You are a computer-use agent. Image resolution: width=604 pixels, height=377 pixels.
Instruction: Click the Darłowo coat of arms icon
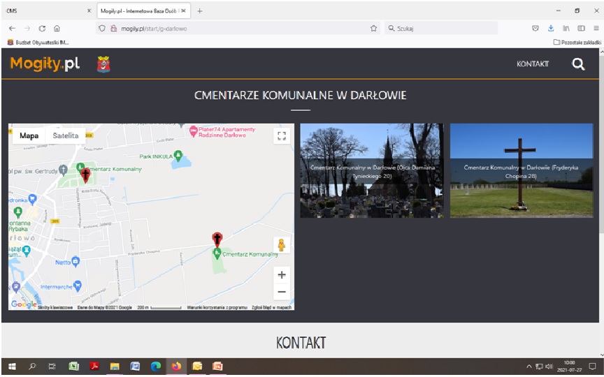(103, 64)
